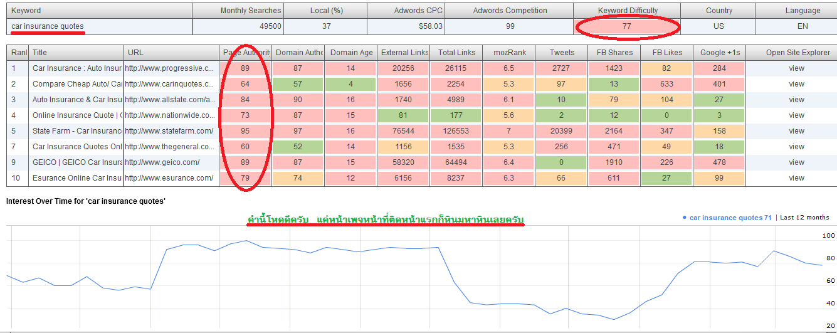Select the keyword difficulty value 77
Image resolution: width=837 pixels, height=333 pixels.
pos(627,26)
